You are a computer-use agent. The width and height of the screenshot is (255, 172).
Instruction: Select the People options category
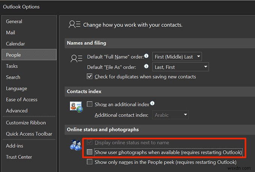[x=29, y=55]
